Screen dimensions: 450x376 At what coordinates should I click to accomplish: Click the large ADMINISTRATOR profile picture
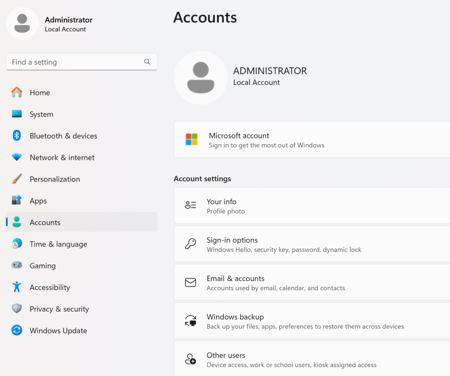201,78
